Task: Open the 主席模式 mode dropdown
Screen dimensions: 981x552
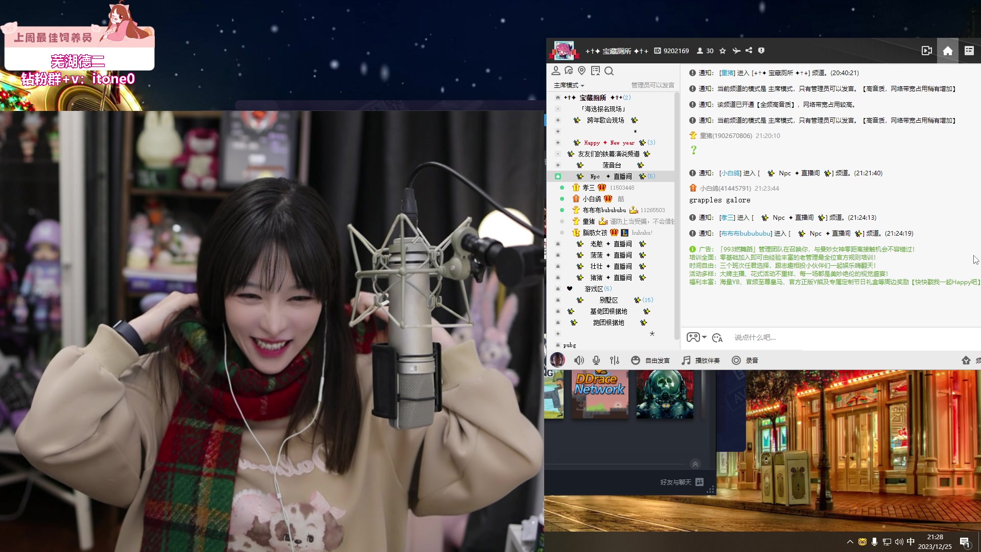Action: [x=569, y=85]
